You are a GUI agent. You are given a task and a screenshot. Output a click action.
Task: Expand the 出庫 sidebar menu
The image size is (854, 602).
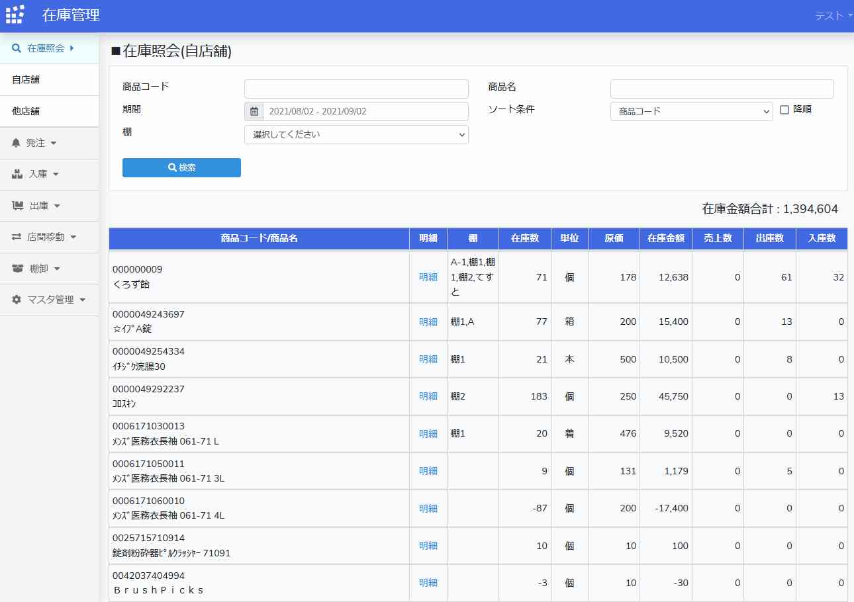[x=50, y=206]
